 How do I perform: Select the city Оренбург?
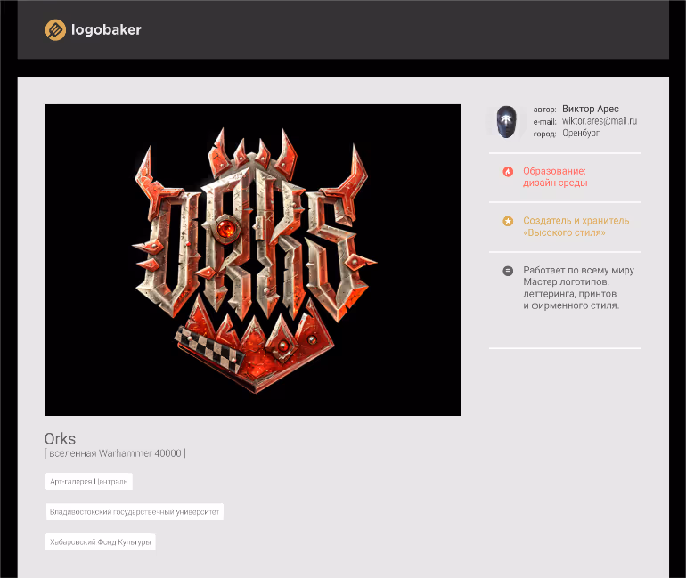click(581, 133)
